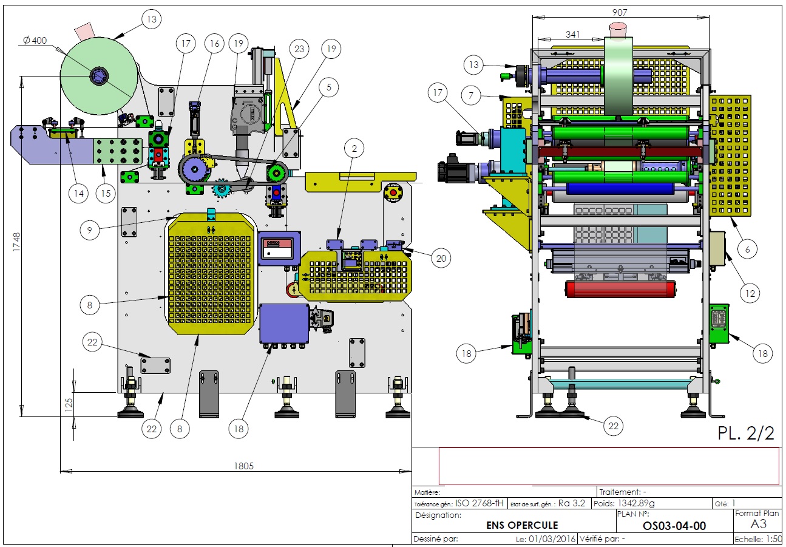
Task: Select the large green film reel
Action: click(98, 76)
